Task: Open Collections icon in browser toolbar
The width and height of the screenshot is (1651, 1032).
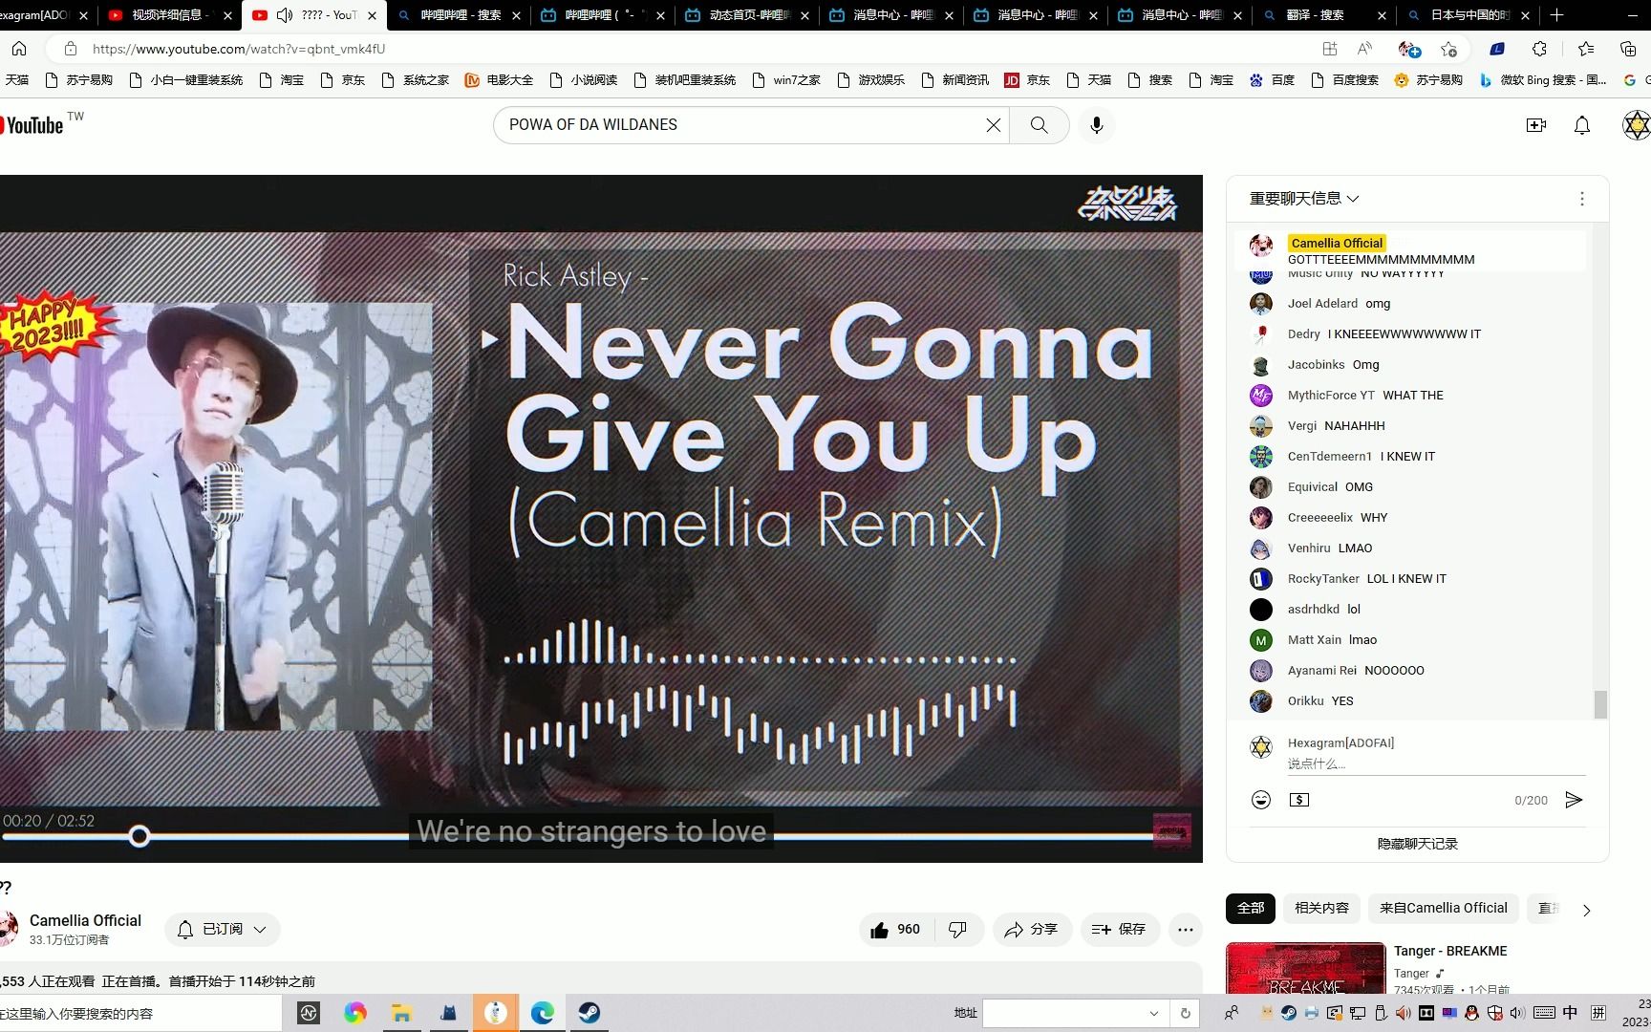Action: pos(1629,49)
